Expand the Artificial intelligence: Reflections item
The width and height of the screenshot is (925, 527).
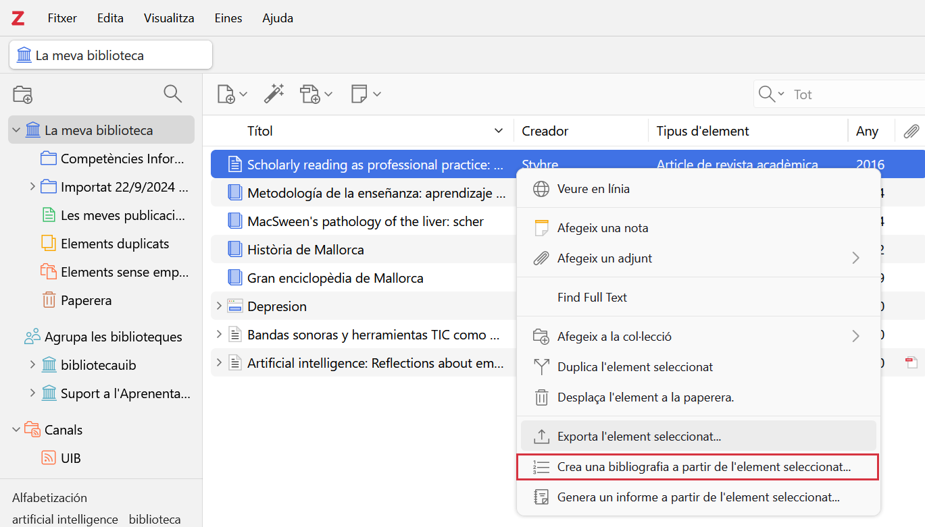(219, 363)
